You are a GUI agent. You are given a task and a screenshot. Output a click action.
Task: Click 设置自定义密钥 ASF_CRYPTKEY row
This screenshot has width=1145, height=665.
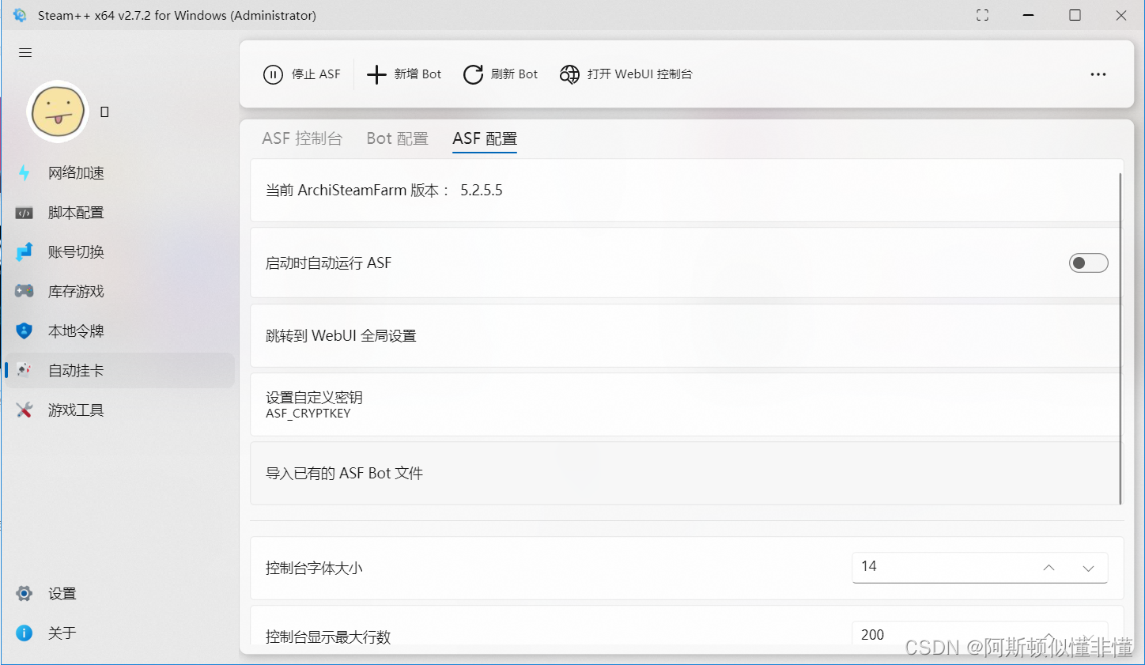(x=686, y=404)
